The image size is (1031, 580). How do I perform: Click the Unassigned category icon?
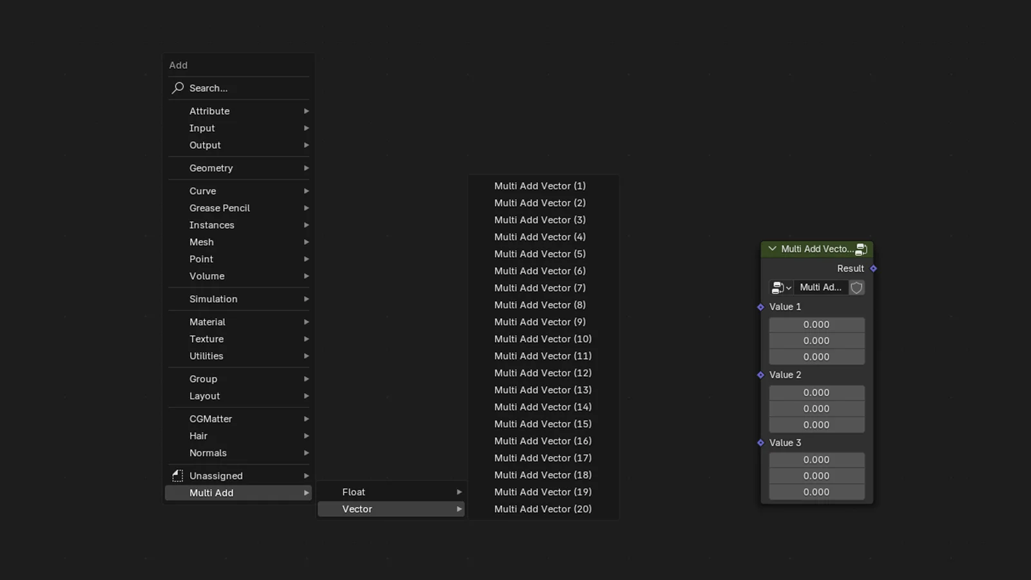pyautogui.click(x=178, y=475)
